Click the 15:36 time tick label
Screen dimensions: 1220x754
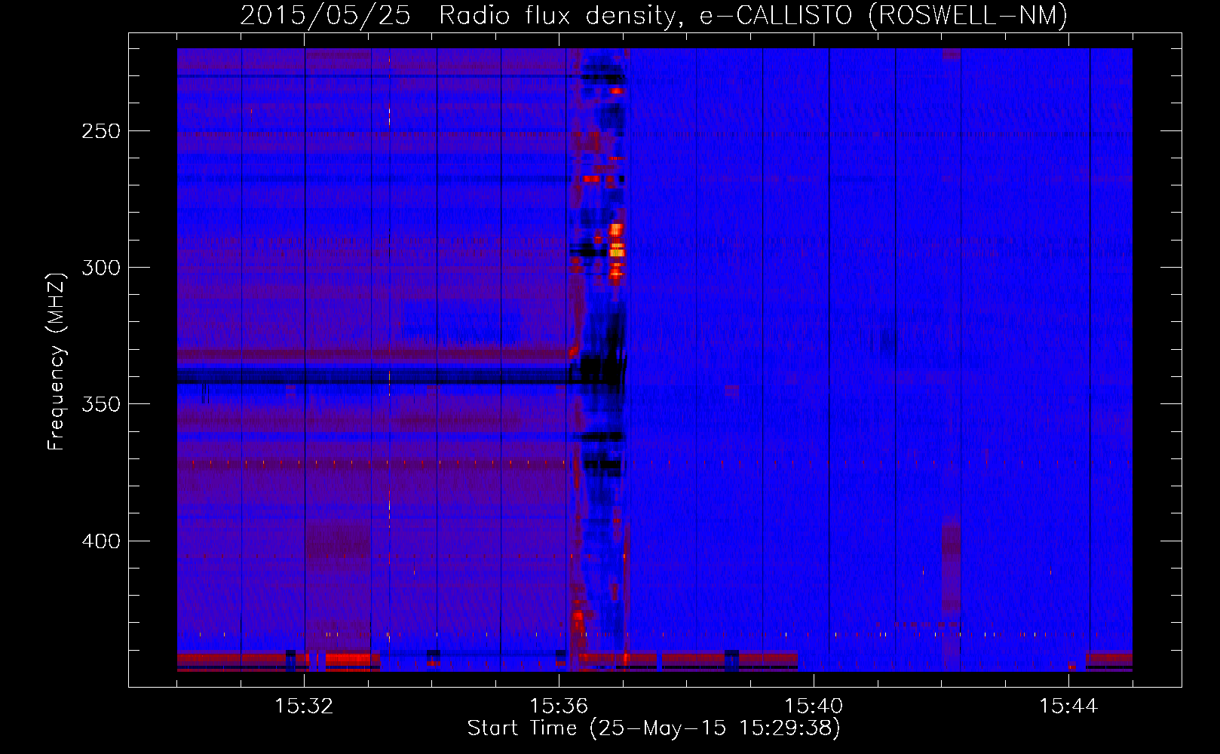[x=559, y=706]
